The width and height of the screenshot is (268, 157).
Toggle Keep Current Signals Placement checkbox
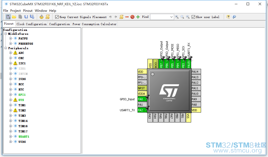pos(57,17)
